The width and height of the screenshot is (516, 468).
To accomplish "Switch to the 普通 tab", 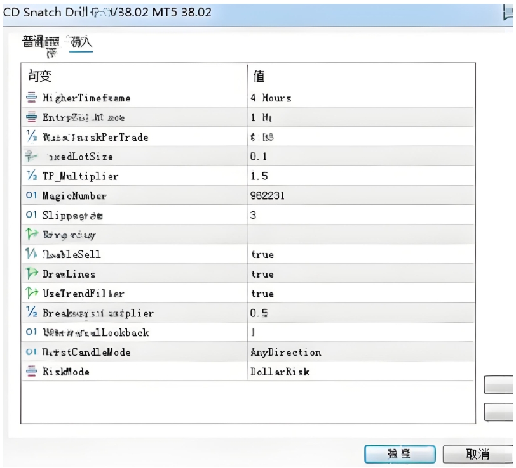I will point(34,42).
